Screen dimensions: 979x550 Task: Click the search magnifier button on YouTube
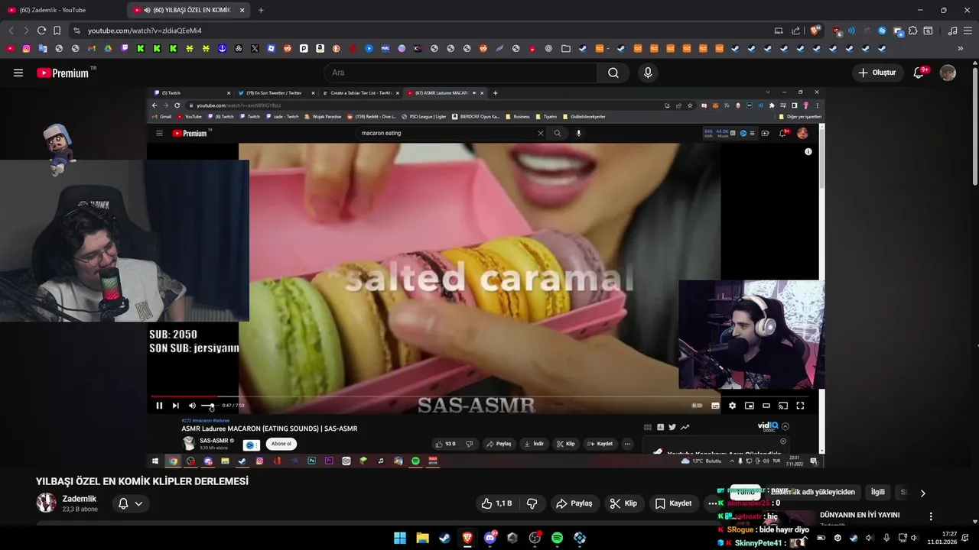[x=613, y=73]
